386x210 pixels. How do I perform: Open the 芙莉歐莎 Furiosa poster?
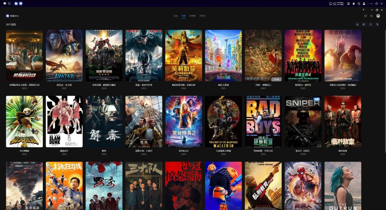(x=184, y=56)
